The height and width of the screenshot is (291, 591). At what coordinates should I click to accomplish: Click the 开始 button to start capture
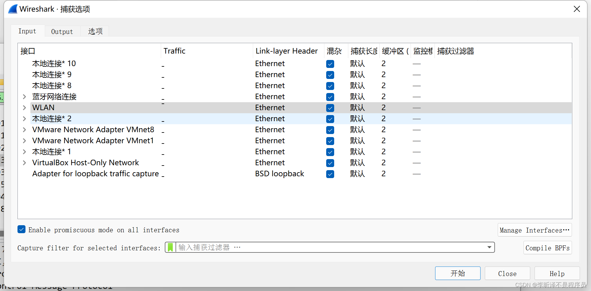(458, 273)
